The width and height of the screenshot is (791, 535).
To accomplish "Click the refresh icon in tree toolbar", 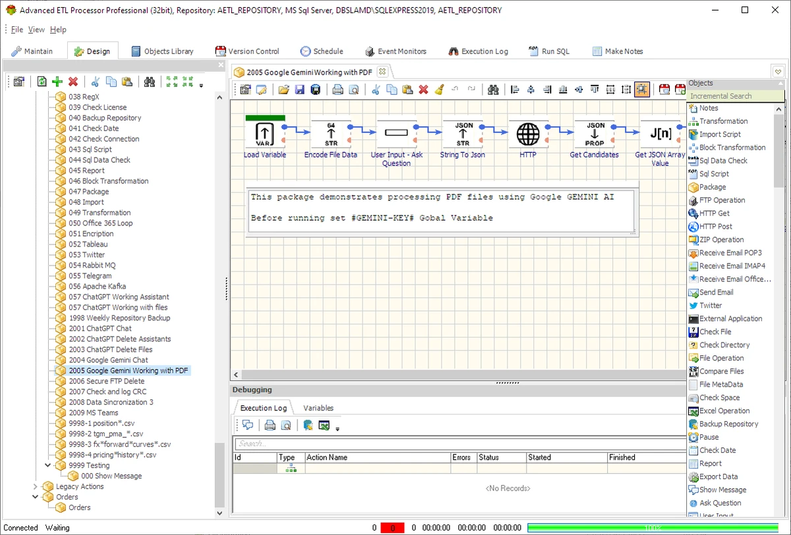I will point(42,82).
